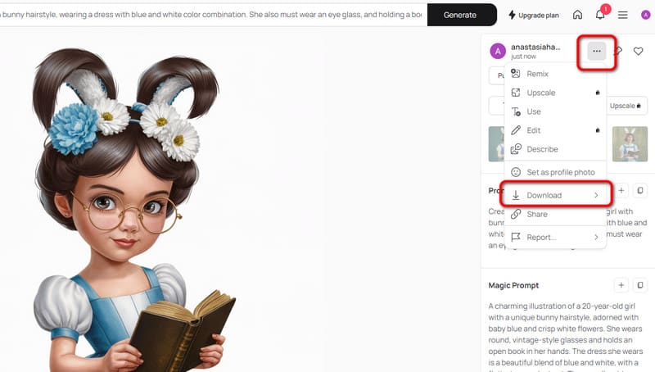This screenshot has height=372, width=655.
Task: Open the hamburger menu icon
Action: tap(623, 15)
